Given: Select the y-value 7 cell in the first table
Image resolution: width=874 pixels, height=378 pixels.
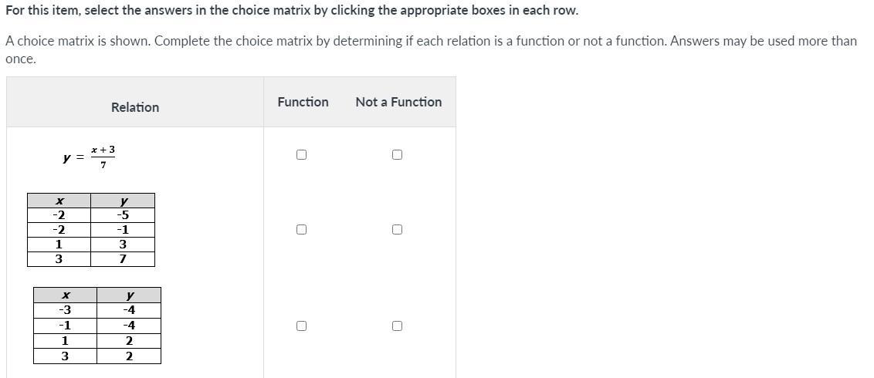Looking at the screenshot, I should pos(122,259).
